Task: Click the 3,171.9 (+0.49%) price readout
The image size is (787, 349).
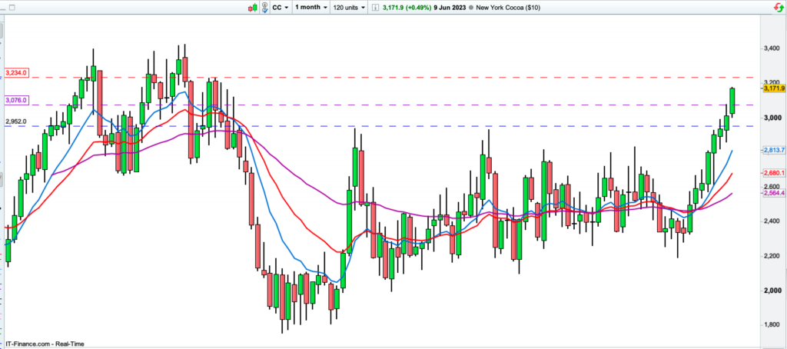Action: (x=407, y=8)
